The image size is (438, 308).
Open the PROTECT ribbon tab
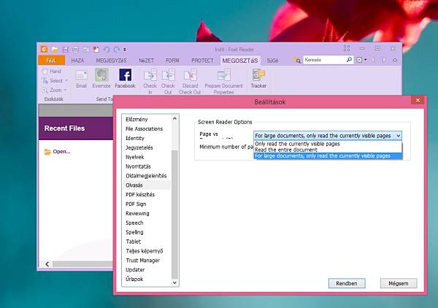[x=202, y=60]
